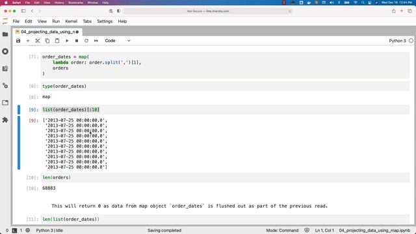Restart kernel and run all cells icon
Viewport: 416px width, 234px height.
[x=96, y=40]
